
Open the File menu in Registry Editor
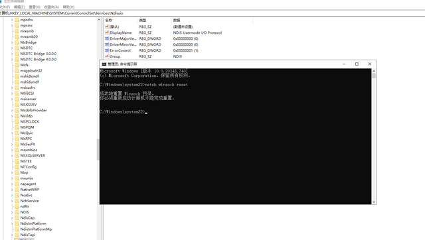click(5, 7)
